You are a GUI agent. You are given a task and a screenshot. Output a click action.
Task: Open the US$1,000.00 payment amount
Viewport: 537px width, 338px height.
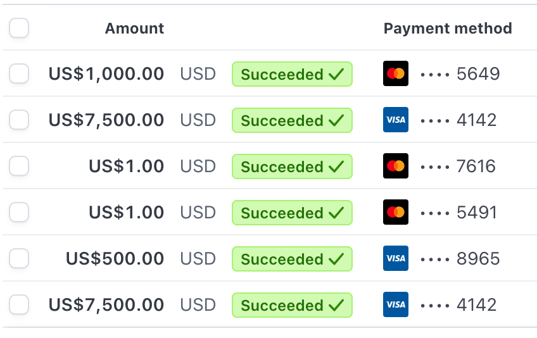pyautogui.click(x=106, y=74)
